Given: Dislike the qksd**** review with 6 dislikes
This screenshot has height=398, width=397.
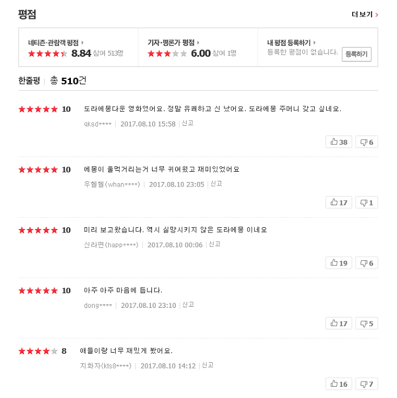Looking at the screenshot, I should [366, 142].
